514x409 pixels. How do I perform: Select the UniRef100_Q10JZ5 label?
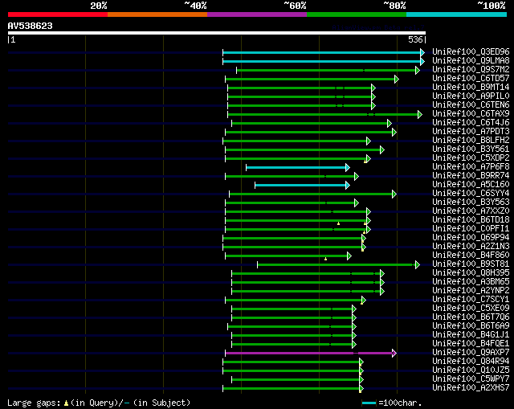click(x=471, y=370)
